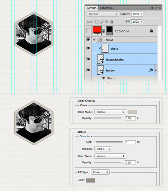Toggle lock image pixels brush icon
Viewport: 168px width, 191px height.
coord(102,22)
